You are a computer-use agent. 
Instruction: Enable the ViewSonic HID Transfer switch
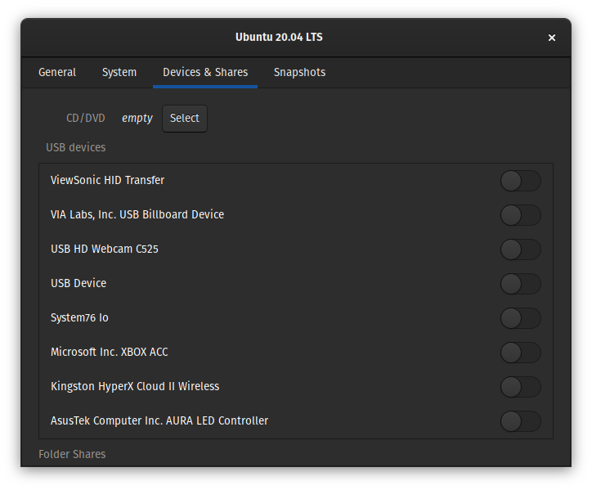coord(520,181)
